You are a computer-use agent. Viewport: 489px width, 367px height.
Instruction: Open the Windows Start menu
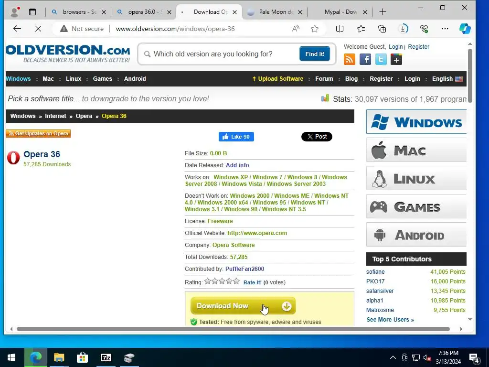coord(11,357)
